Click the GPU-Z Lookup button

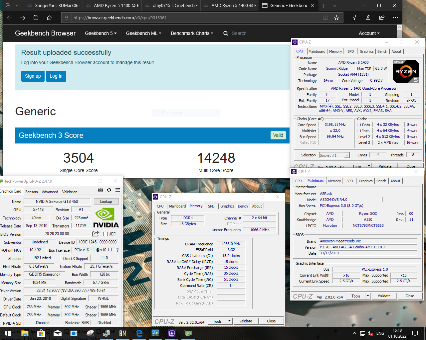[106, 202]
